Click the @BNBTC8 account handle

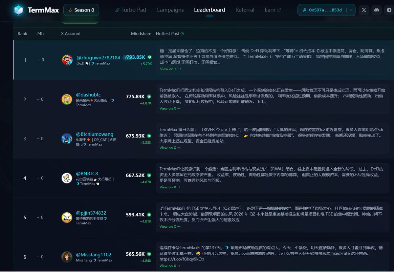pyautogui.click(x=87, y=174)
